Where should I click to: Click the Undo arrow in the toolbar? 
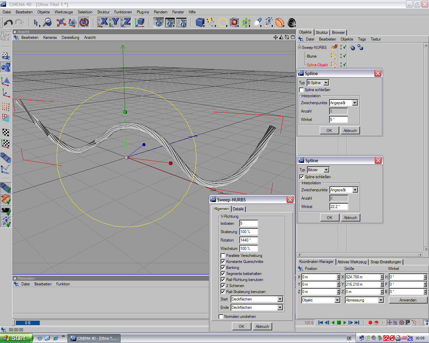coord(8,22)
